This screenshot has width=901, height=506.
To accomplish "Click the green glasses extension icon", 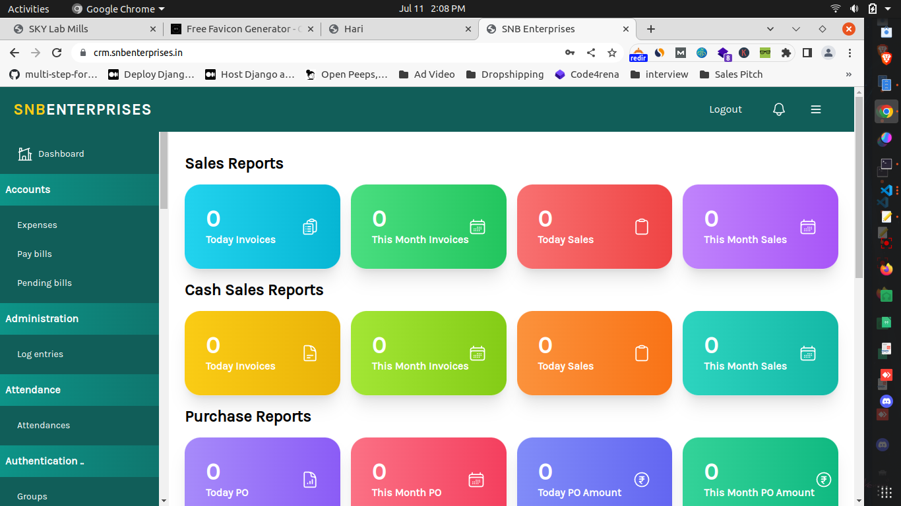I will (x=765, y=53).
